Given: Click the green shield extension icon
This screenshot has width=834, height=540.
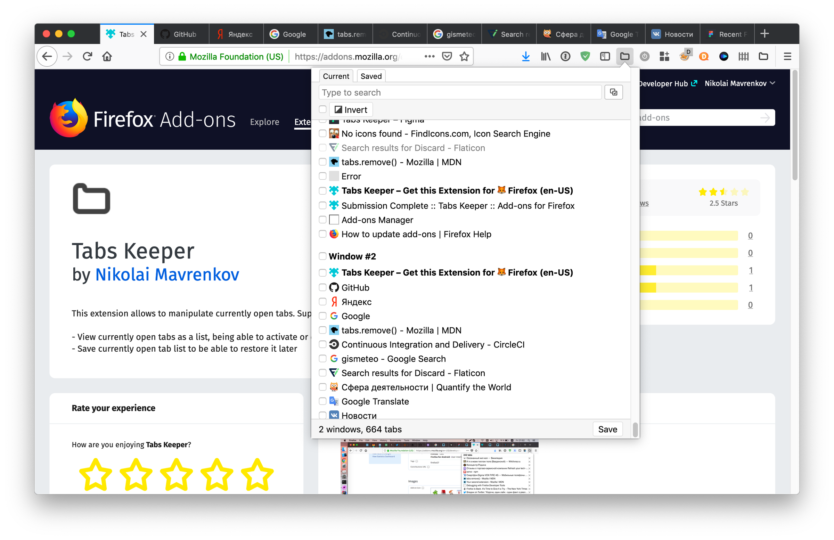Looking at the screenshot, I should tap(585, 56).
